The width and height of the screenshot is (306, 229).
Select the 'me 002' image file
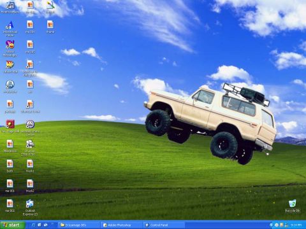(x=10, y=204)
